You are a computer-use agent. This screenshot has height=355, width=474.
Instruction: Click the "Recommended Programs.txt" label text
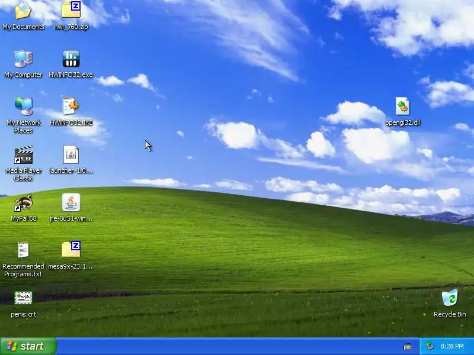click(x=23, y=270)
